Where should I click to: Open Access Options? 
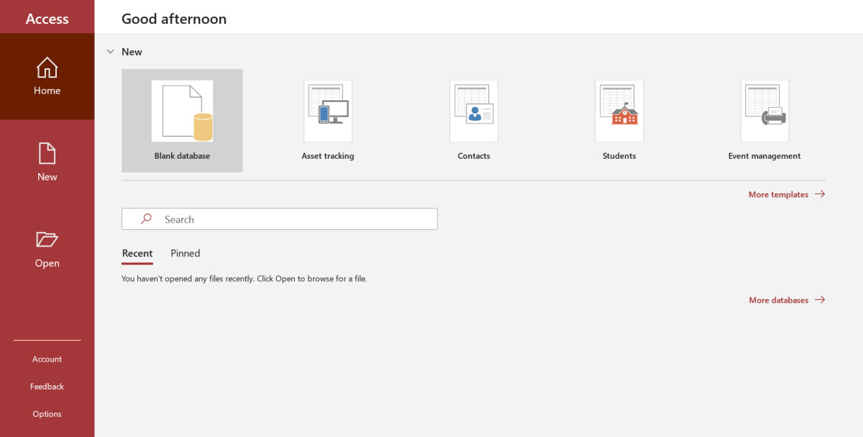coord(47,413)
